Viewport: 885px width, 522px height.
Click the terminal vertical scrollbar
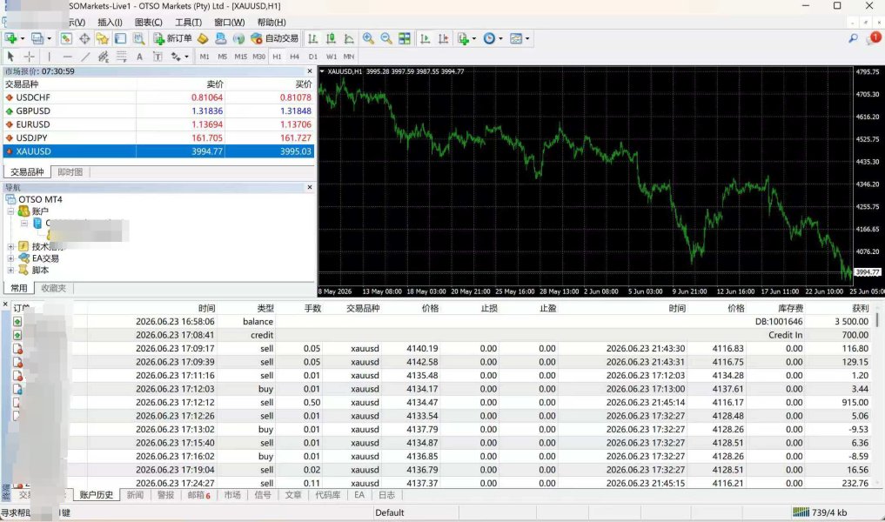click(x=877, y=395)
